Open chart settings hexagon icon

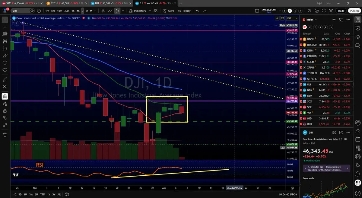317,11
